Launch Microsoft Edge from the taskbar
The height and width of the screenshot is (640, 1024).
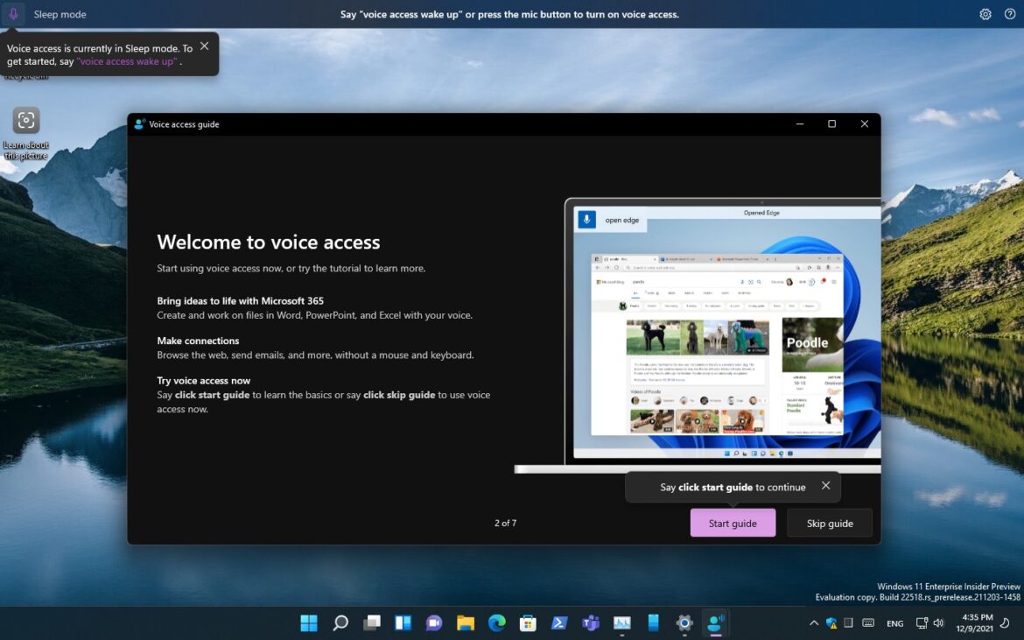495,622
